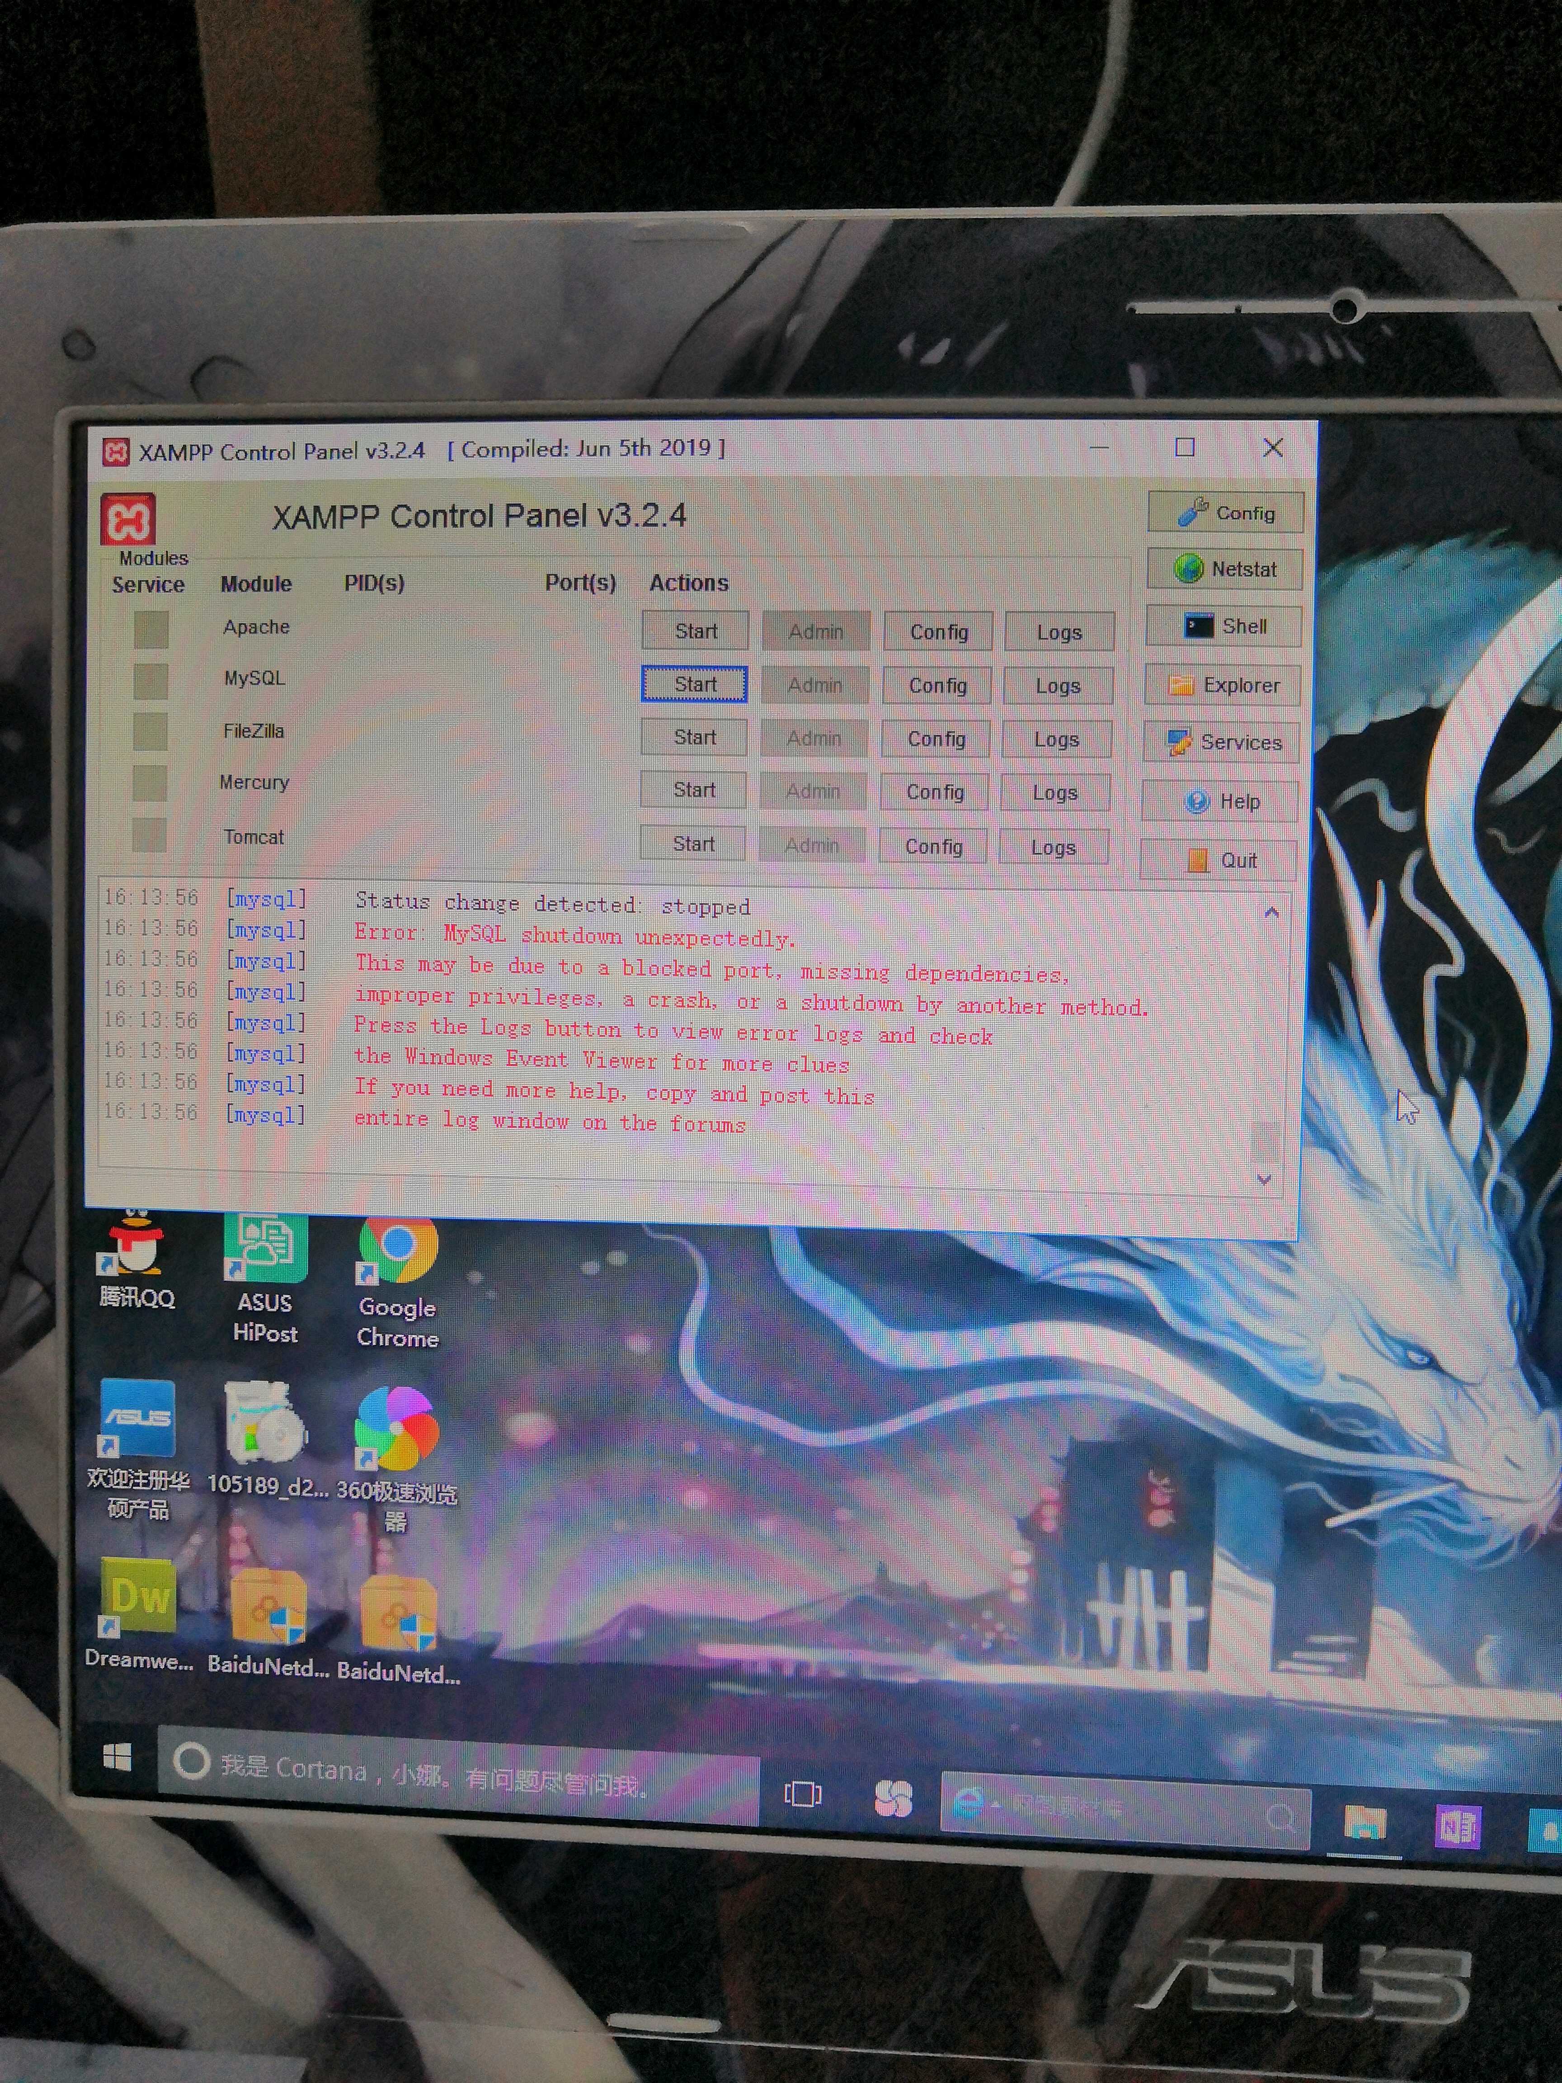Open the Apache Logs menu
This screenshot has width=1562, height=2083.
click(x=1059, y=632)
